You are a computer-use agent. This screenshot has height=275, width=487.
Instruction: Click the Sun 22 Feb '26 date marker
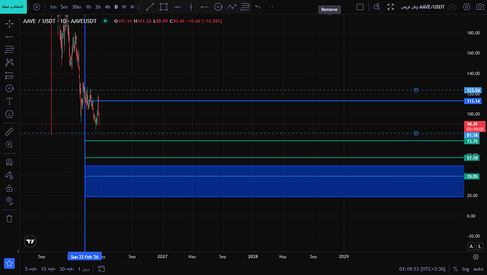[x=85, y=257]
